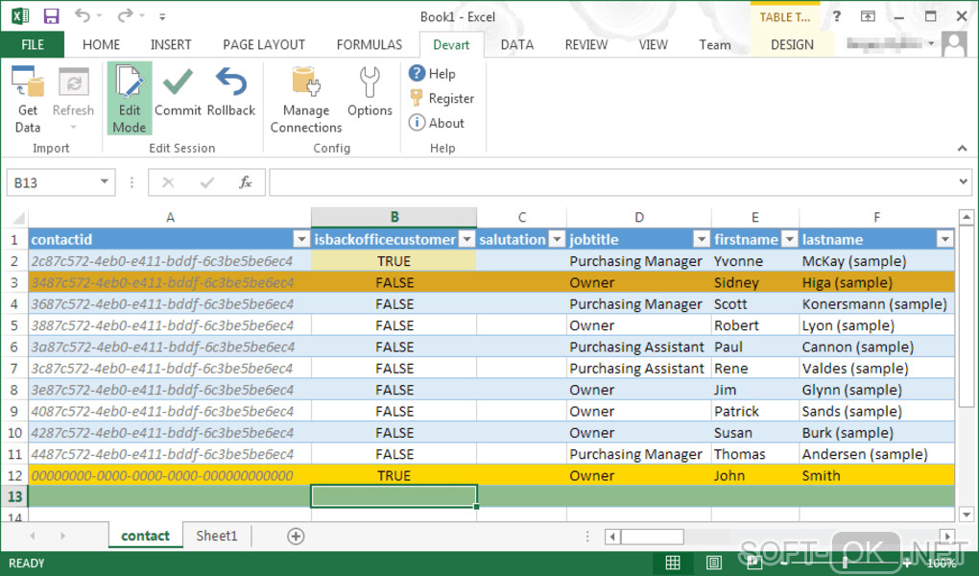This screenshot has width=979, height=576.
Task: Open the FORMULAS ribbon tab
Action: click(x=370, y=44)
